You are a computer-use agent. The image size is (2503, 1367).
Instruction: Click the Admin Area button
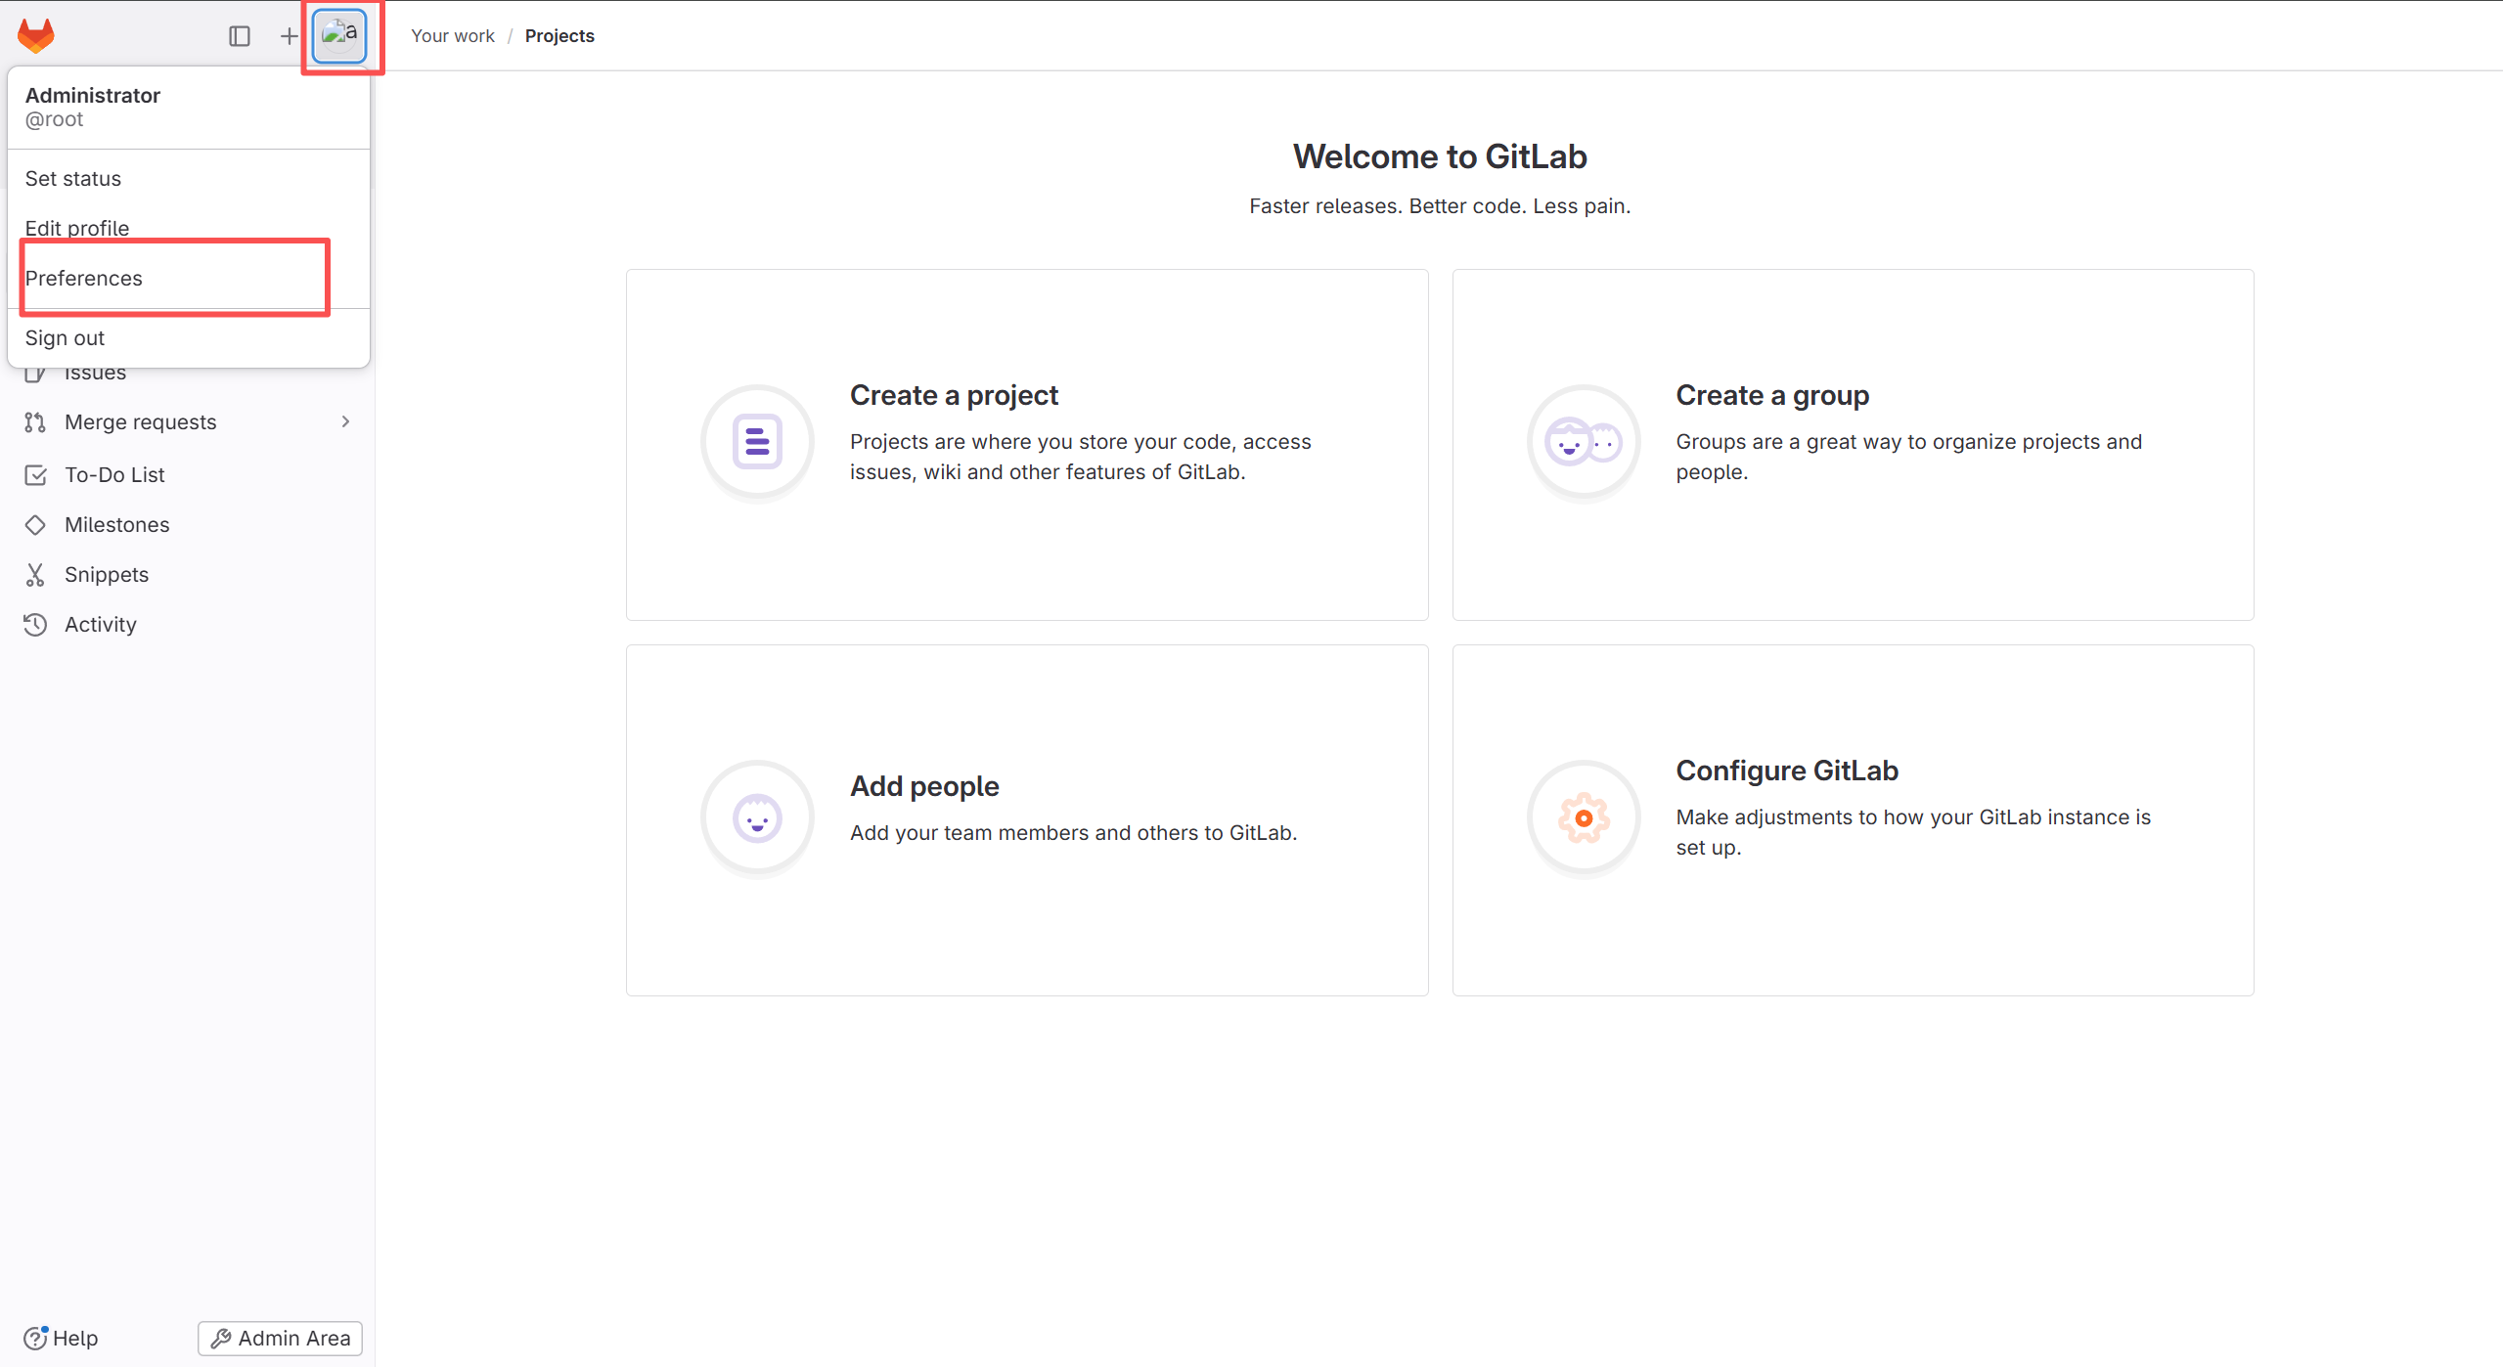coord(280,1338)
